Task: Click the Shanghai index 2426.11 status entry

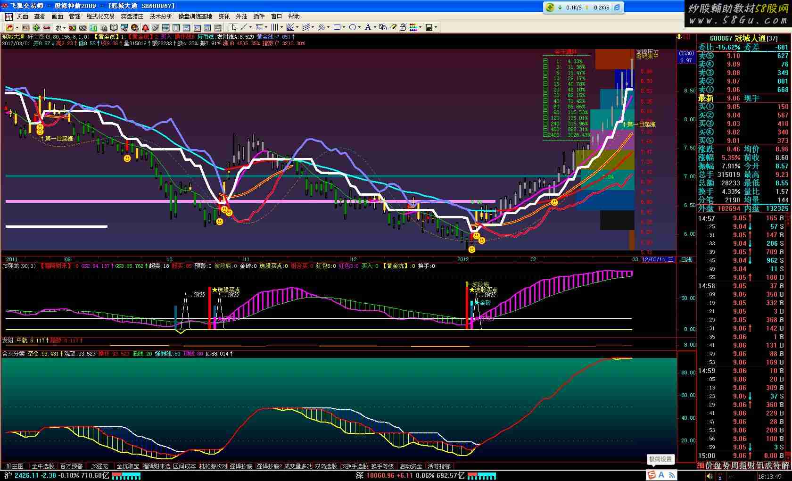Action: (57, 475)
